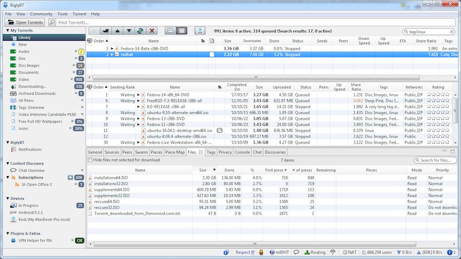Switch to the detailed list view mode button
Viewport: 461px width, 259px height.
(182, 31)
